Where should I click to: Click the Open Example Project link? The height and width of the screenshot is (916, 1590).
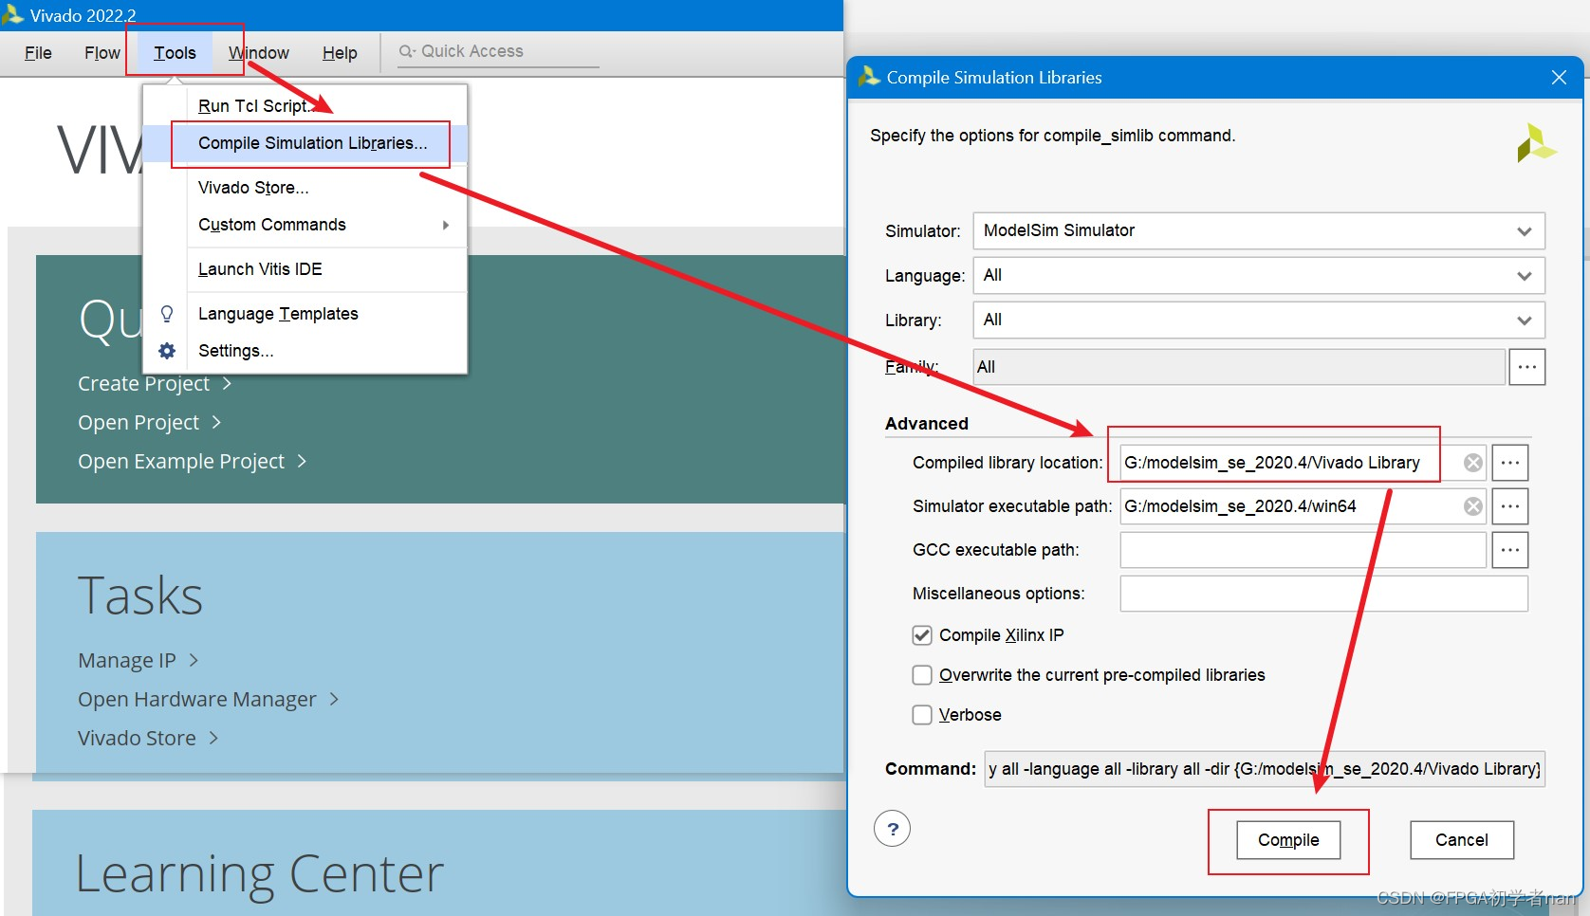point(181,461)
